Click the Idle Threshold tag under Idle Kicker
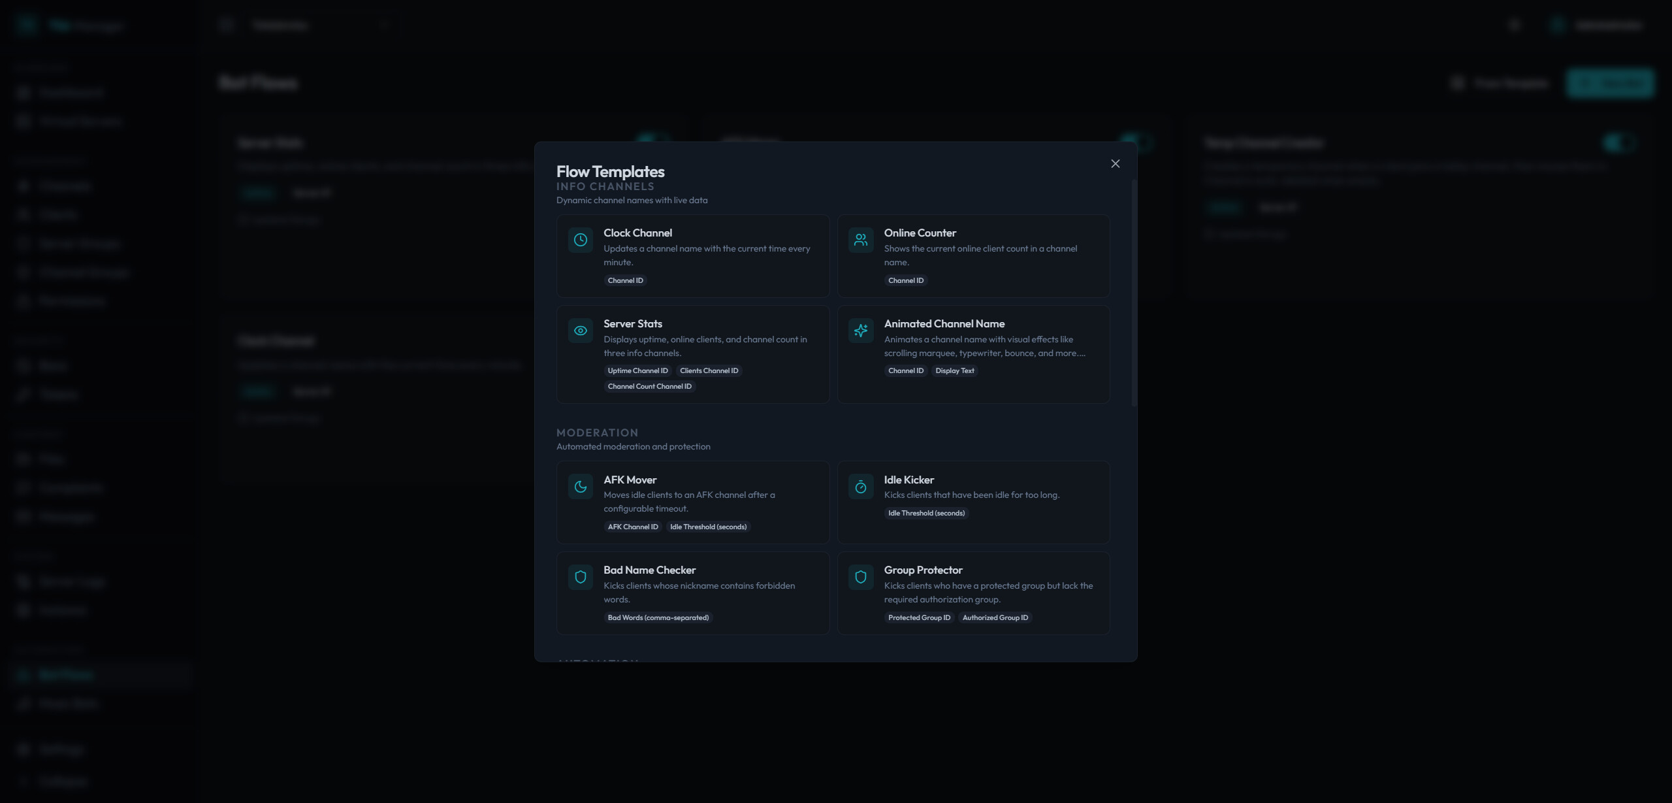 [925, 514]
